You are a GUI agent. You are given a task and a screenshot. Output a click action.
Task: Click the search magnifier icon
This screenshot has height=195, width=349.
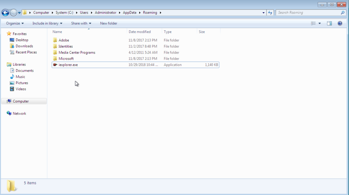[x=343, y=13]
